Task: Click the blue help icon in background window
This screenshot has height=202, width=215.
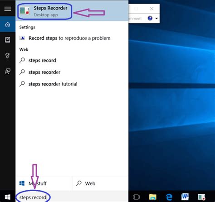Action: tap(150, 18)
